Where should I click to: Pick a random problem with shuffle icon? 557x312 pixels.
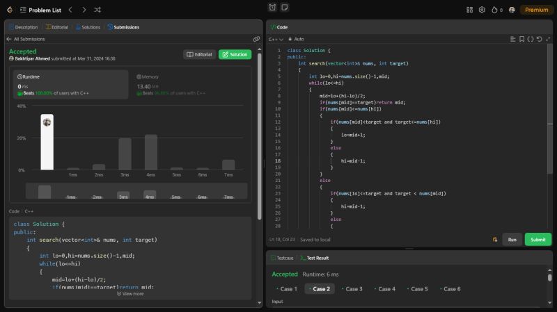tap(97, 10)
